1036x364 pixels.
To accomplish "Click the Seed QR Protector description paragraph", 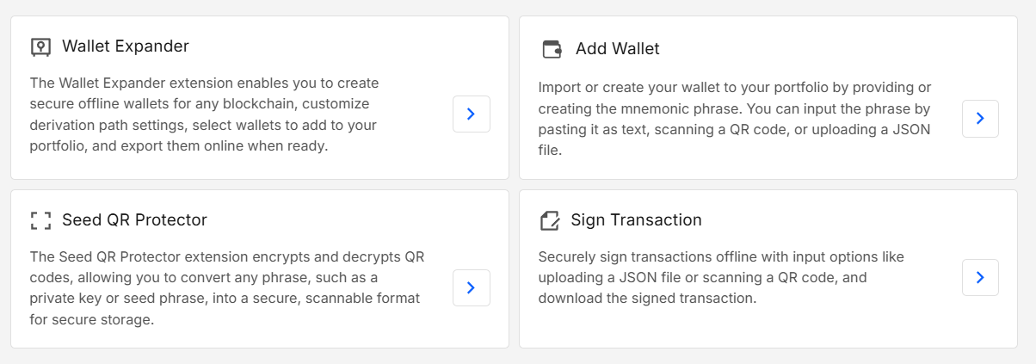I will [226, 288].
